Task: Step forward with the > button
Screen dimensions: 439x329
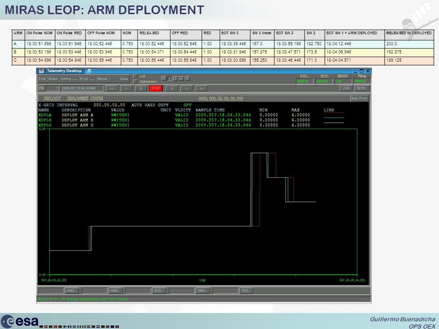Action: tap(186, 88)
